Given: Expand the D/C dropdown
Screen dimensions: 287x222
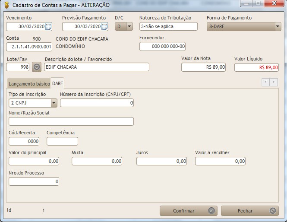Looking at the screenshot, I should pyautogui.click(x=129, y=26).
